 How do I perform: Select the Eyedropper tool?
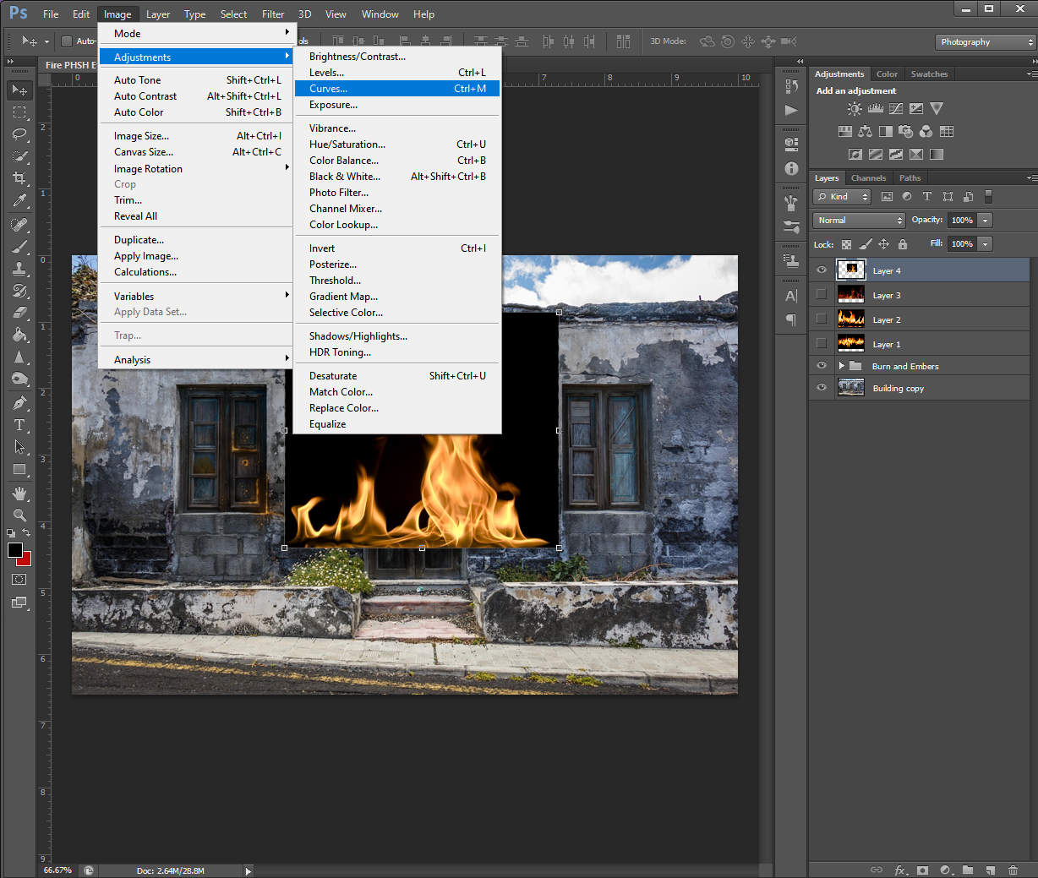19,200
